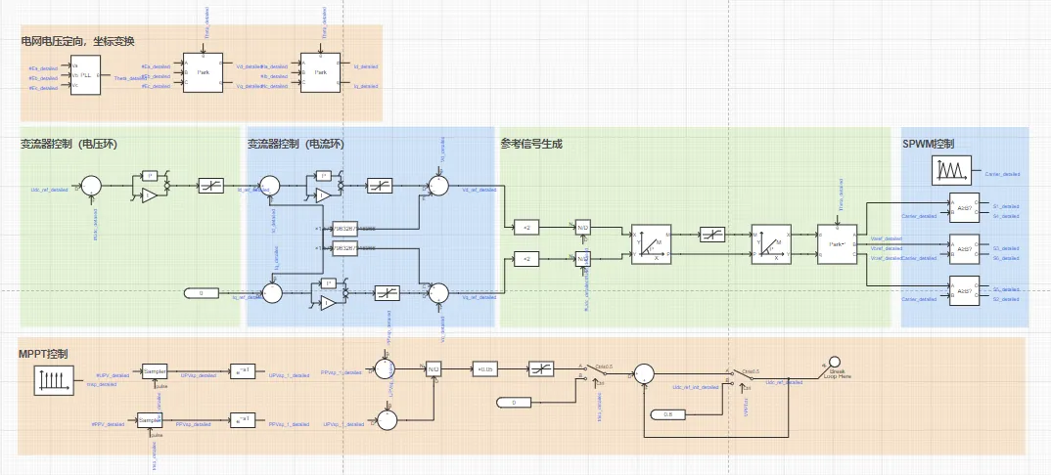
Task: Click the 变流器控制 (电压环) section title
Action: pyautogui.click(x=69, y=143)
